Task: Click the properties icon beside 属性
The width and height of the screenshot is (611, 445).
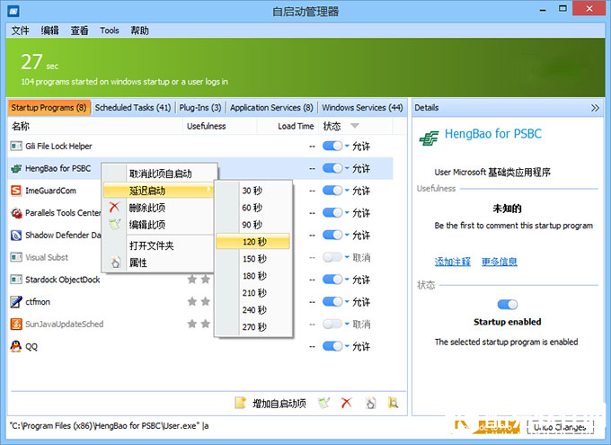Action: [x=115, y=263]
